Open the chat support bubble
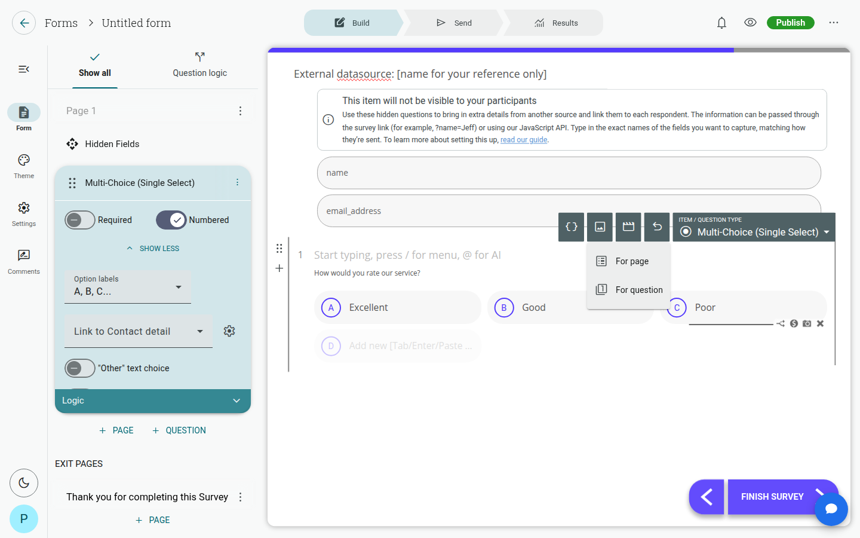Viewport: 860px width, 538px height. click(831, 509)
